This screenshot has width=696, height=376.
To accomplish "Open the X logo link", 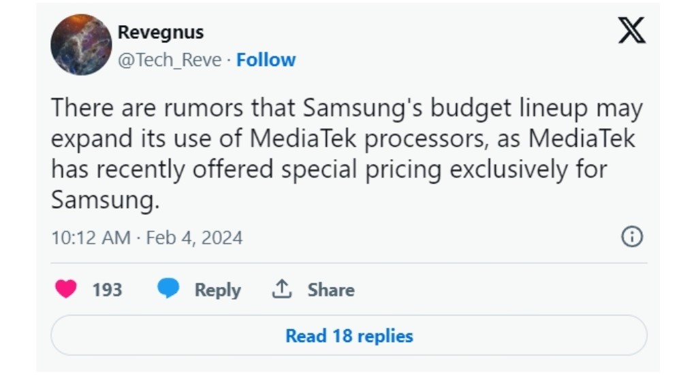I will tap(631, 31).
